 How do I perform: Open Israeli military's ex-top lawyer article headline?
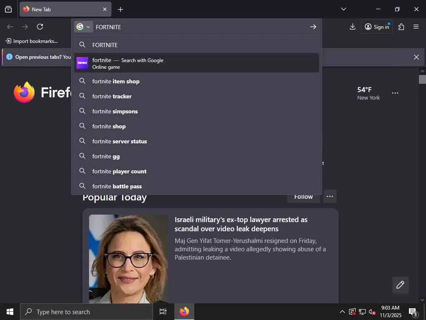coord(241,224)
